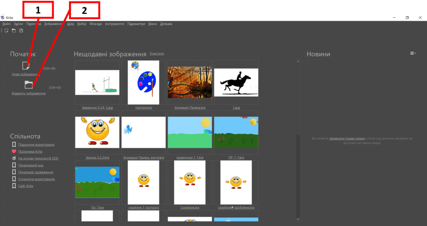Click the KDE gear icon in Спільнота
Viewport: 427px width, 226px height.
point(14,158)
